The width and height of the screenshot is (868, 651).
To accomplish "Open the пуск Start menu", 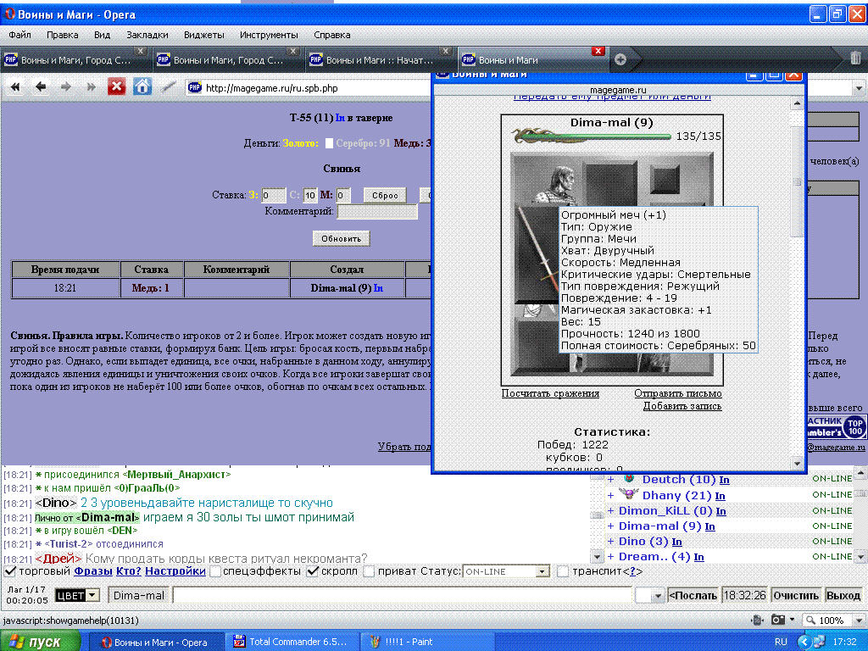I will pos(40,642).
